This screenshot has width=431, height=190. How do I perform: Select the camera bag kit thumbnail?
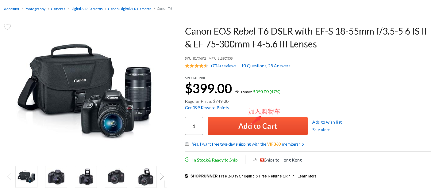[26, 177]
